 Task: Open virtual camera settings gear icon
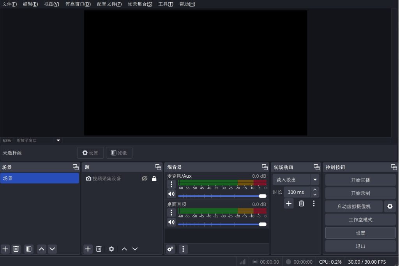point(390,206)
